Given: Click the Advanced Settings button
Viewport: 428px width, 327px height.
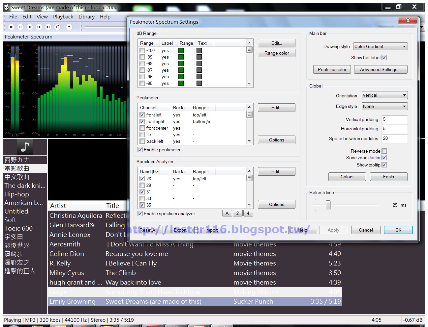Looking at the screenshot, I should point(381,69).
